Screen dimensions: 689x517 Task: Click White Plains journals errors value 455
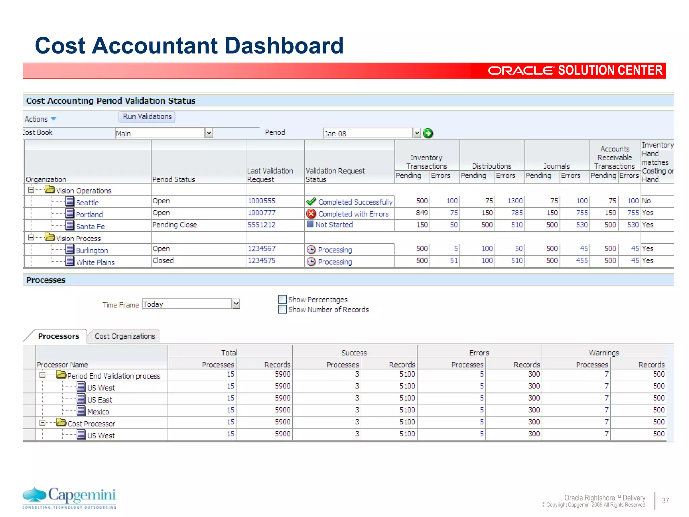click(x=582, y=261)
